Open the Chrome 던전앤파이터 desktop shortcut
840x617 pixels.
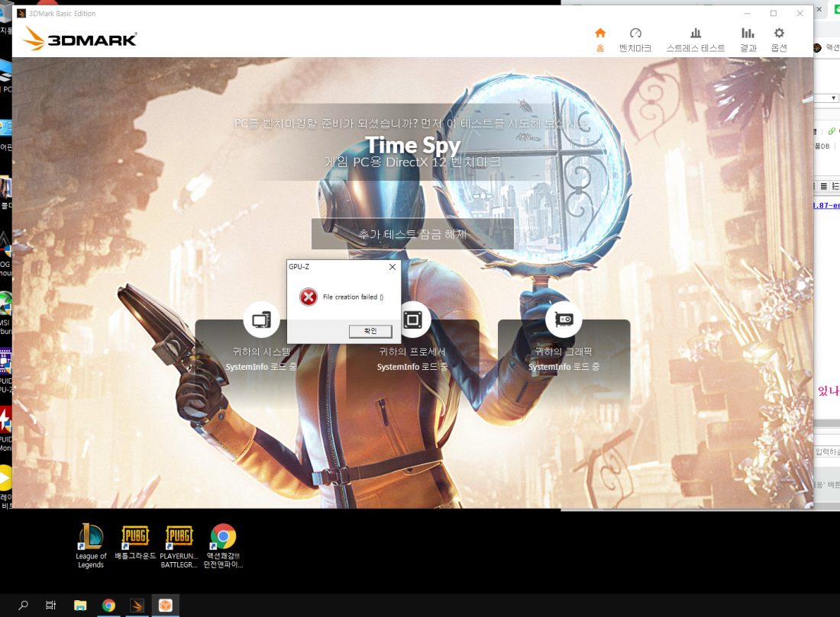(x=222, y=545)
